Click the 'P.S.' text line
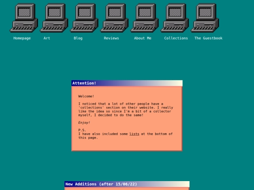 (x=82, y=130)
